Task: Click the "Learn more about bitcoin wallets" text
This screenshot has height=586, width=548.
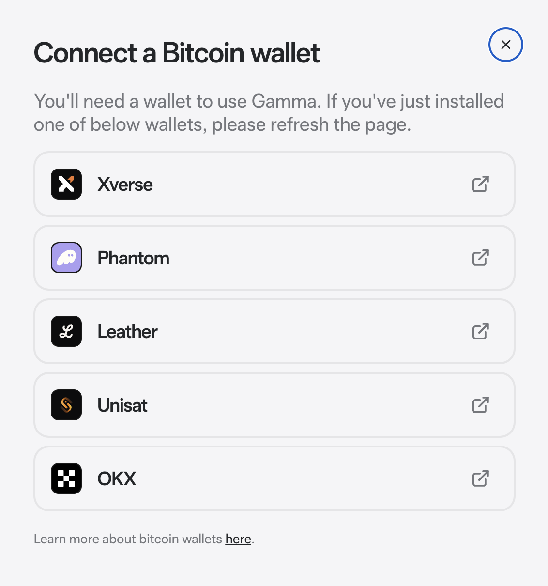Action: point(128,539)
